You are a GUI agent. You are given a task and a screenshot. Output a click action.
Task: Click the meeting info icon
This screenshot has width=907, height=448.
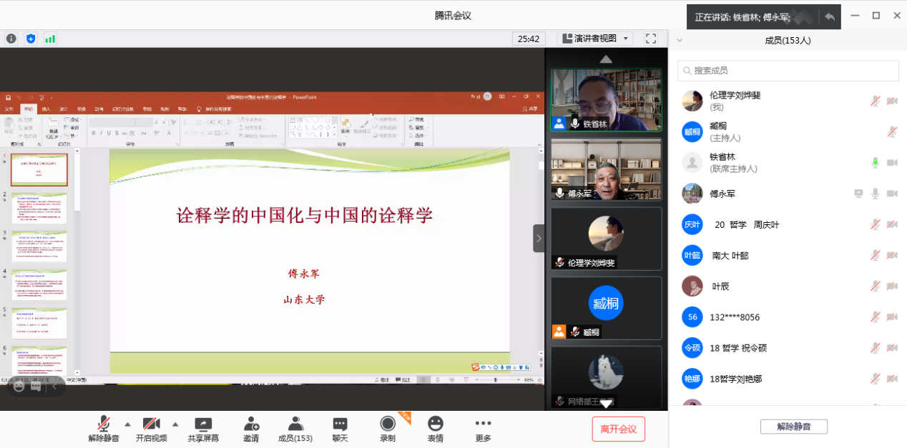[x=11, y=39]
